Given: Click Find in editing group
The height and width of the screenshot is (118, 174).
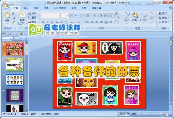Looking at the screenshot, I should [163, 13].
